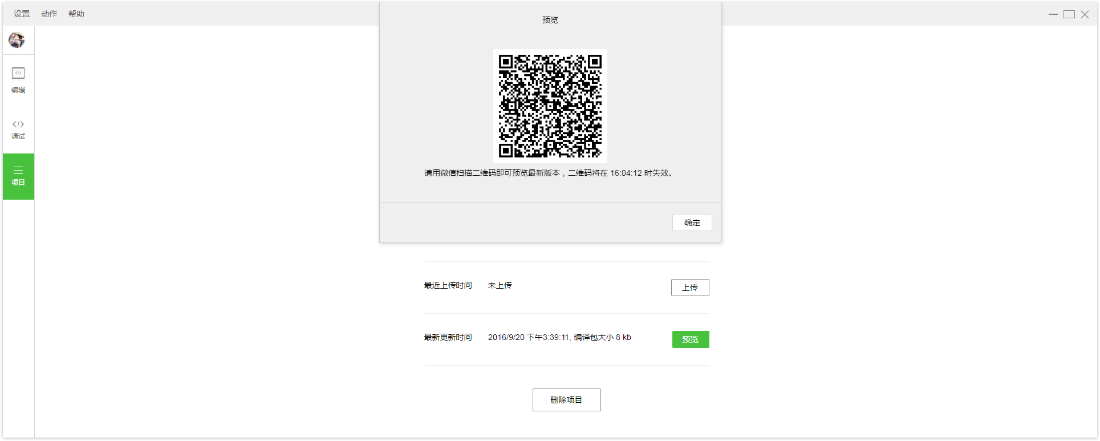Click the 预览 dialog title
Image resolution: width=1100 pixels, height=441 pixels.
click(550, 20)
